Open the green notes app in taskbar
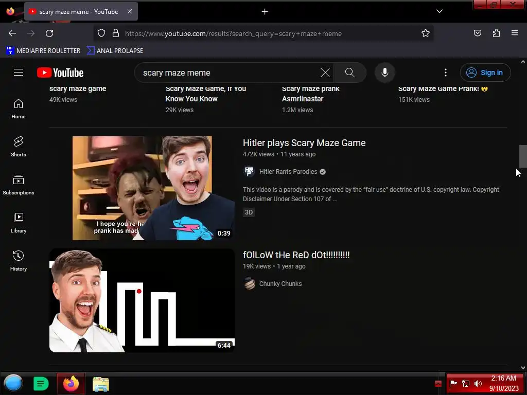Image resolution: width=527 pixels, height=395 pixels. (x=41, y=384)
